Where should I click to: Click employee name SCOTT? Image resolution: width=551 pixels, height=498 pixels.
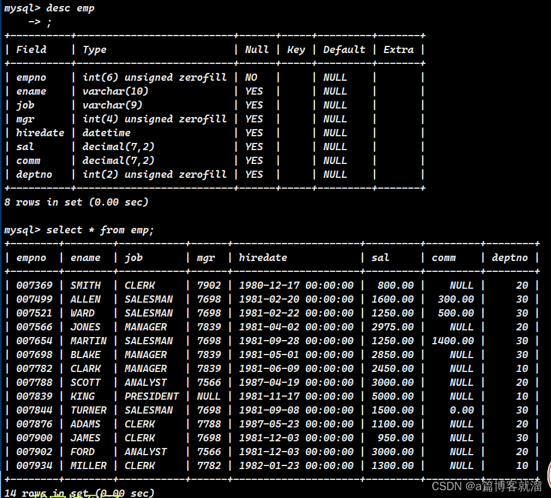point(86,382)
